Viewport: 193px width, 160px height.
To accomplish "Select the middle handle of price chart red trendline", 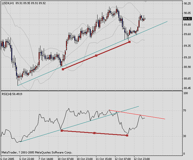I will click(96, 56).
